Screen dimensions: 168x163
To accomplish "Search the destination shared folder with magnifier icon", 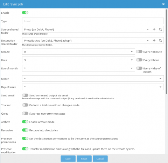I will pyautogui.click(x=160, y=40).
